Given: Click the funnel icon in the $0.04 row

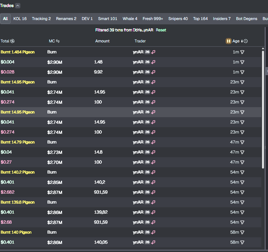Looking at the screenshot, I should pyautogui.click(x=242, y=152).
